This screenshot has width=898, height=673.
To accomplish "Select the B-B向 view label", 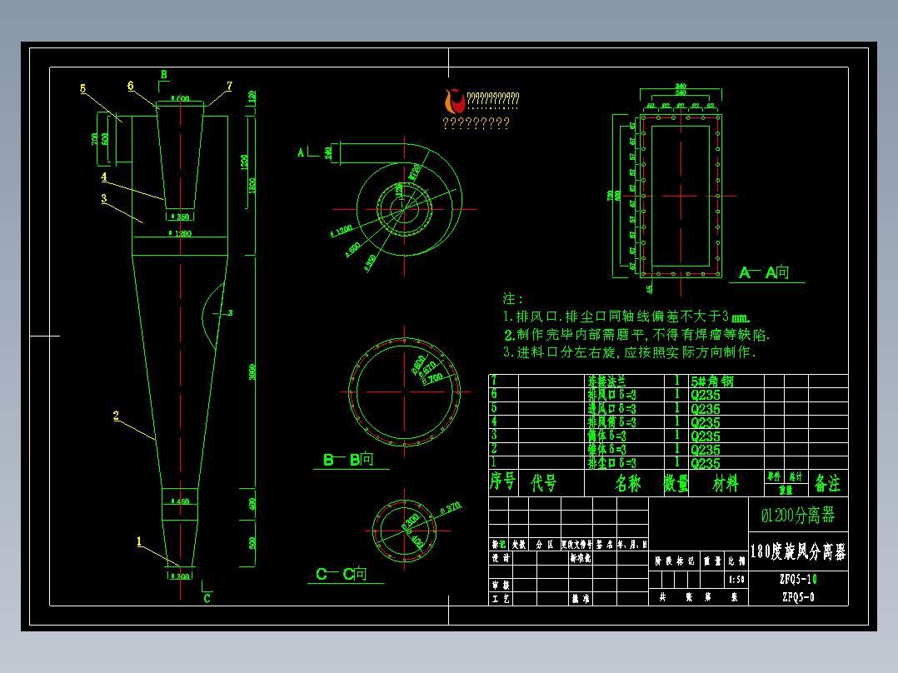I will point(348,460).
